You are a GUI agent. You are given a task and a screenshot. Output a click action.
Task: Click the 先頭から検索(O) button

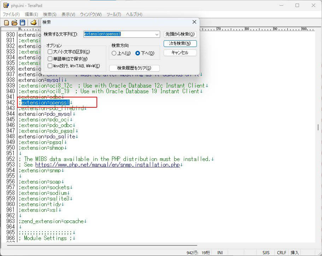180,34
